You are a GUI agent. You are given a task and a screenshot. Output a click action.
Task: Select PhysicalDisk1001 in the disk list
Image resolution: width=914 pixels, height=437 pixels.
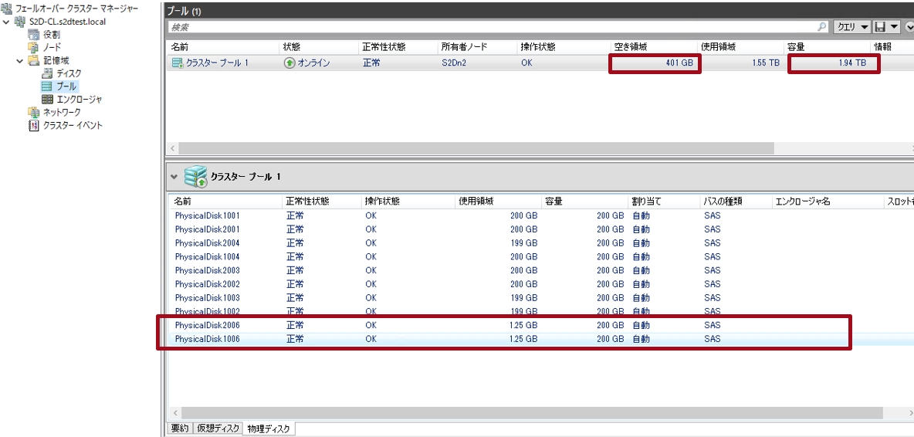(207, 216)
